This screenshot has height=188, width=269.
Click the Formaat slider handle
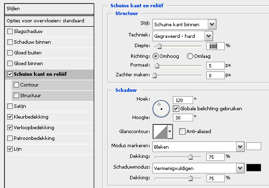pos(157,66)
